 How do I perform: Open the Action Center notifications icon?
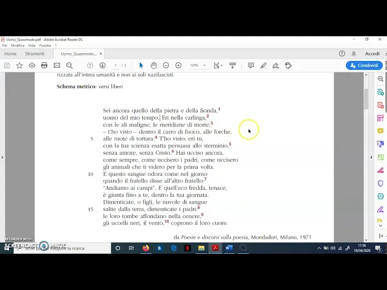[x=377, y=248]
